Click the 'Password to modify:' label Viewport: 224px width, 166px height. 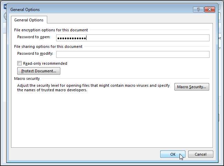35,53
